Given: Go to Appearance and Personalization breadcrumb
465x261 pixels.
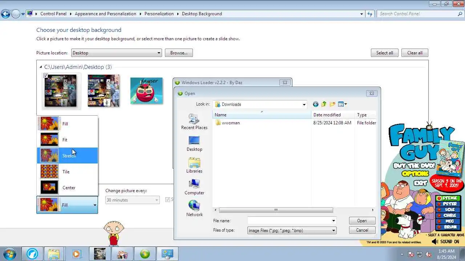Looking at the screenshot, I should point(105,14).
